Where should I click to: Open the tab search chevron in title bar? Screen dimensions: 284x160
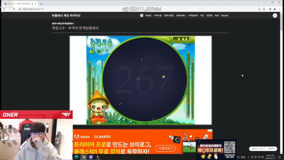pos(259,2)
